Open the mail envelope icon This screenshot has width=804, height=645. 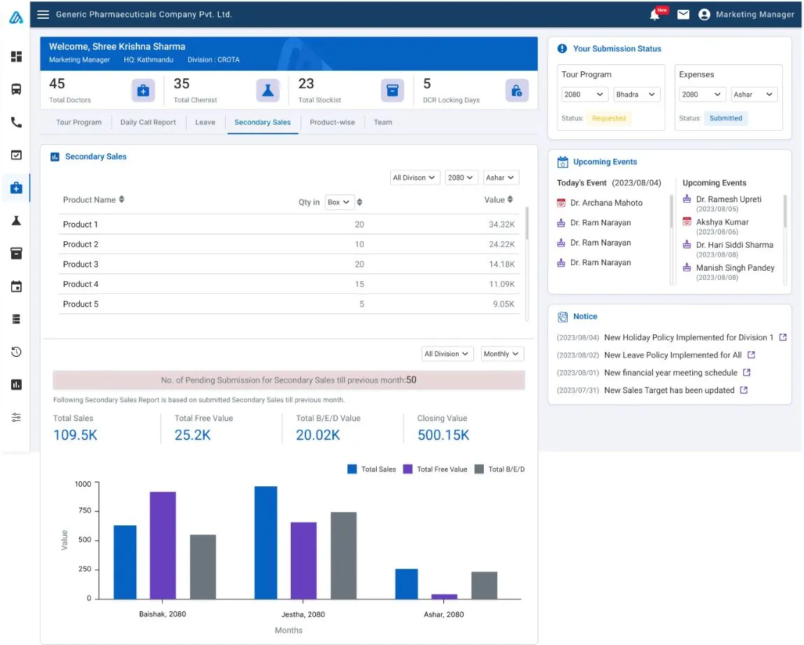(683, 15)
